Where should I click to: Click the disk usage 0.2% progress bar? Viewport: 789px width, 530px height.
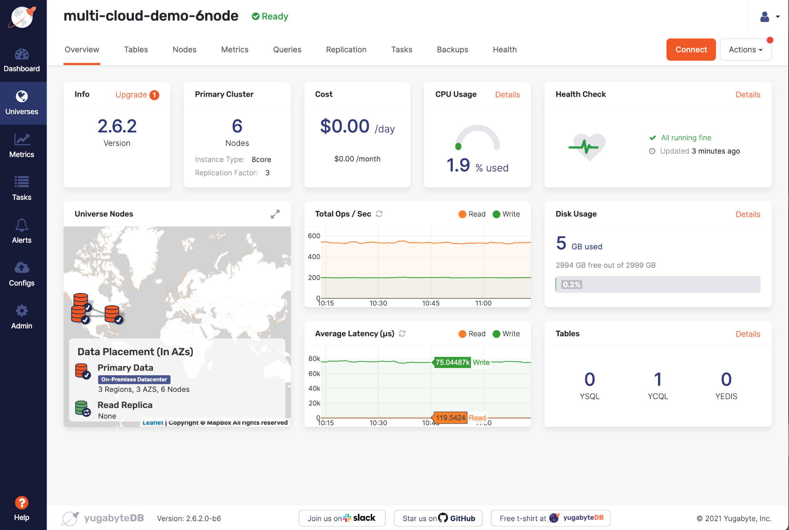tap(658, 284)
